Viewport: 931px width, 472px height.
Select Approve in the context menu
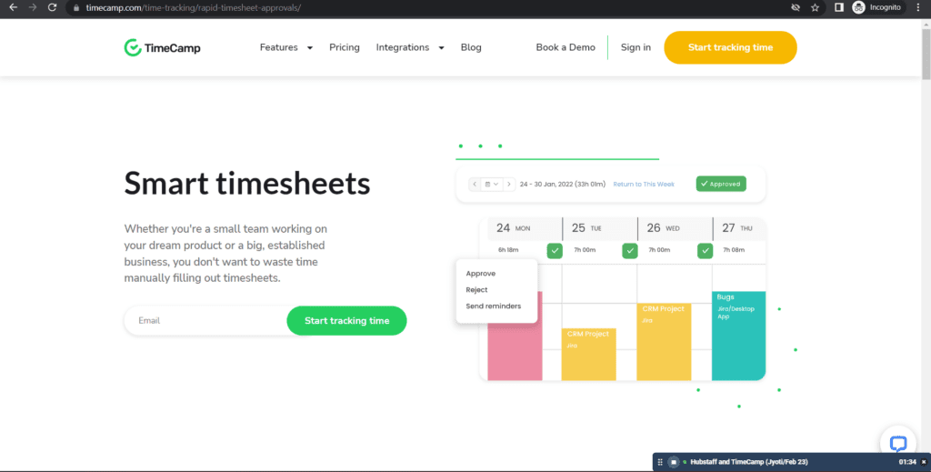tap(480, 274)
